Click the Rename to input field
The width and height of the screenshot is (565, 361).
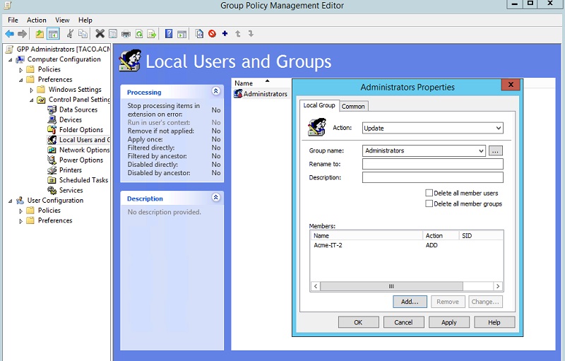433,164
